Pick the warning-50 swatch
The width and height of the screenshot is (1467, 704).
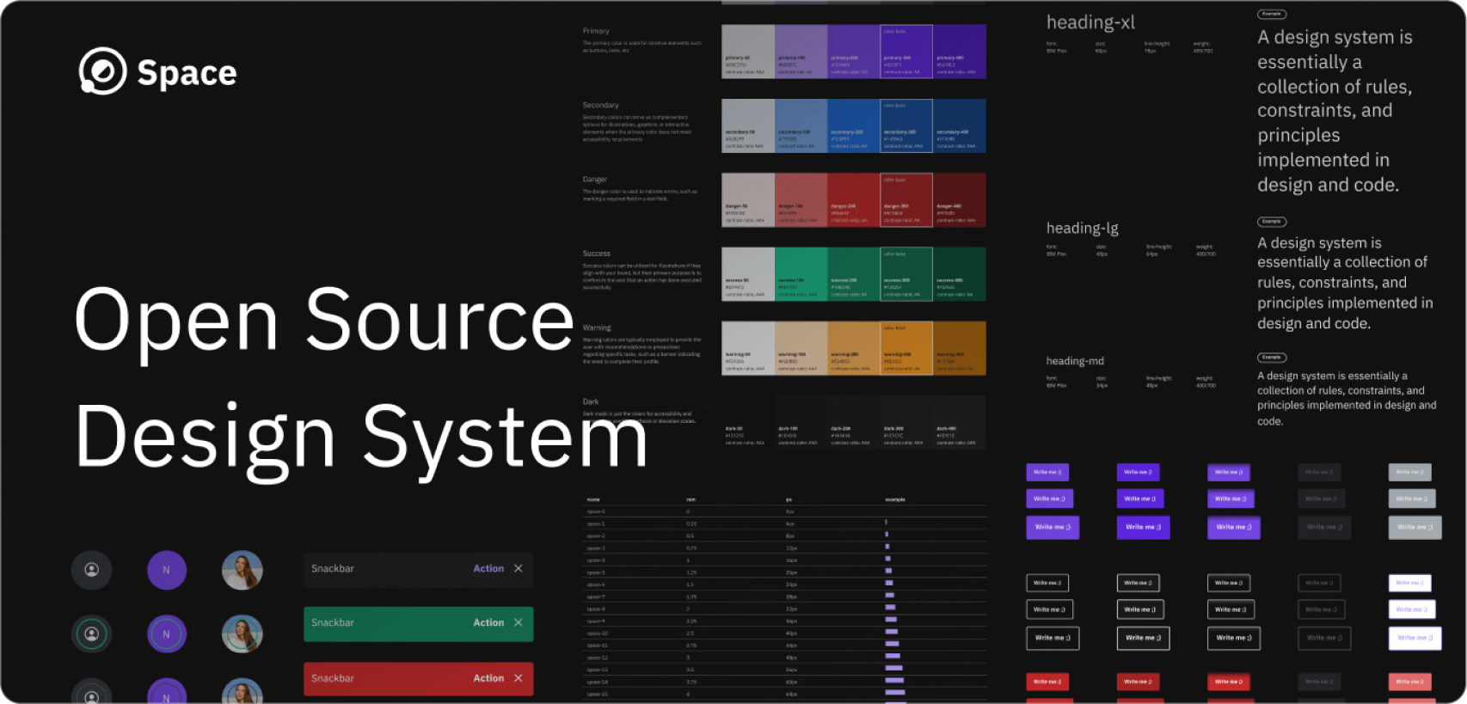[748, 348]
